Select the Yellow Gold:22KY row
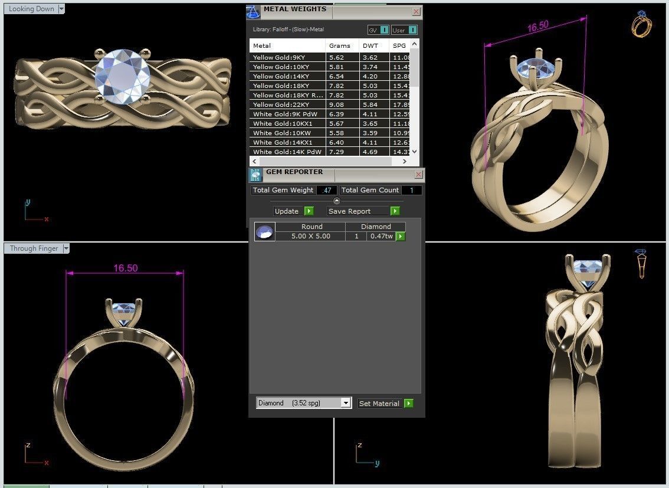Screen dimensions: 669x488 click(330, 104)
